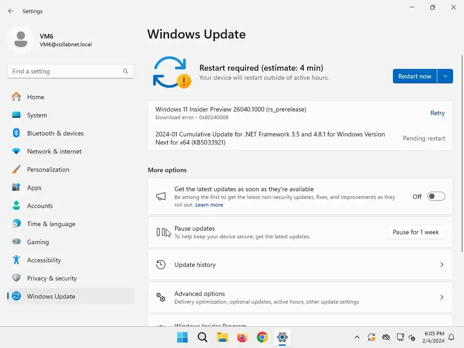Image resolution: width=464 pixels, height=348 pixels.
Task: Click the Advanced options gears icon
Action: 161,297
